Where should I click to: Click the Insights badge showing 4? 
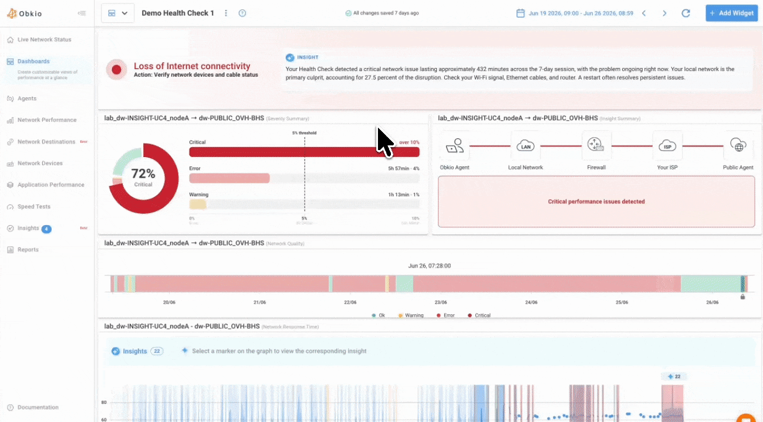[x=46, y=229]
